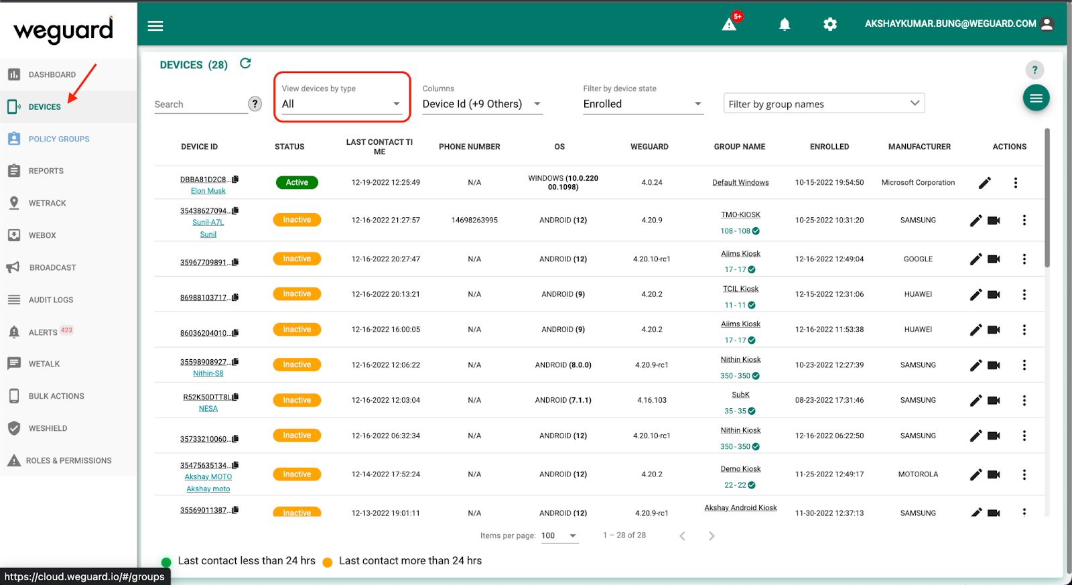Screen dimensions: 1072x585
Task: Expand the Columns dropdown
Action: pyautogui.click(x=482, y=104)
